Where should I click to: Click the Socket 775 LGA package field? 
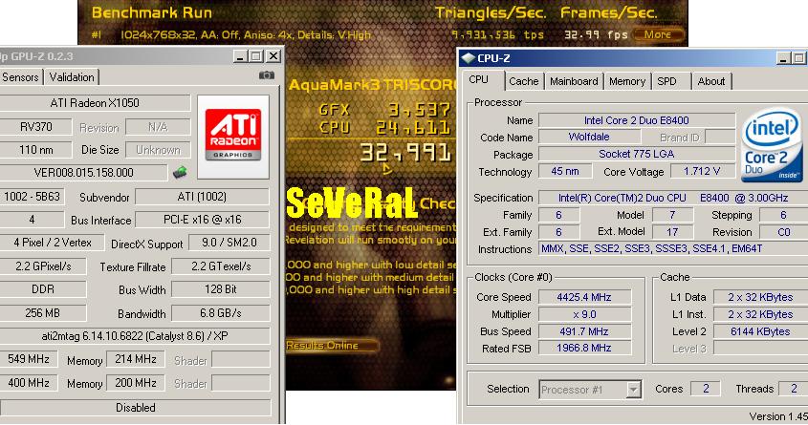click(637, 154)
